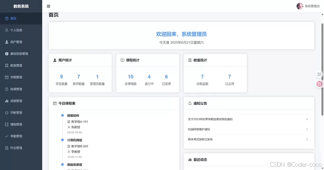Expand the 校园网络维护通知 chevron arrow

(307, 129)
